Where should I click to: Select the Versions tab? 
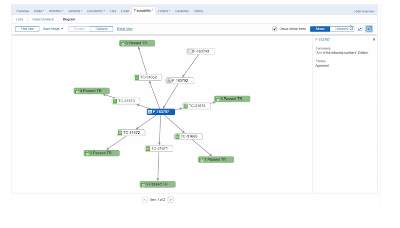75,11
